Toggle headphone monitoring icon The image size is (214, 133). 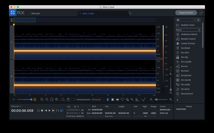pos(38,111)
